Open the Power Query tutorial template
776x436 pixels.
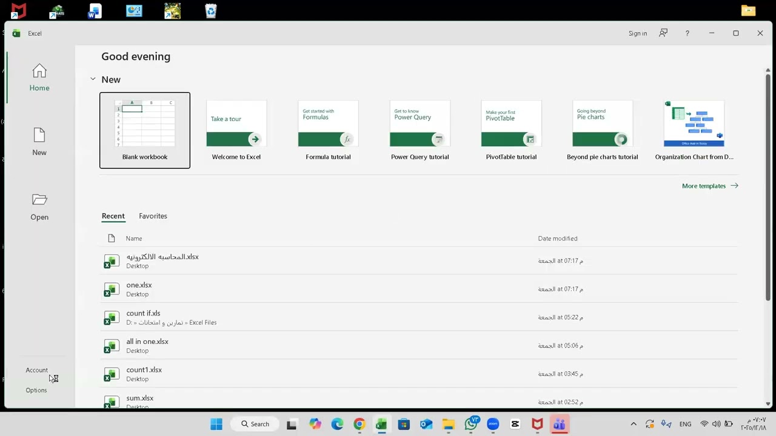420,130
